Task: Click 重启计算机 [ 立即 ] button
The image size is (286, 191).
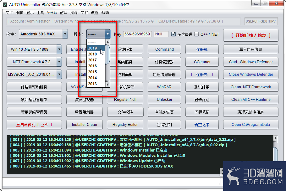Action: [x=34, y=125]
